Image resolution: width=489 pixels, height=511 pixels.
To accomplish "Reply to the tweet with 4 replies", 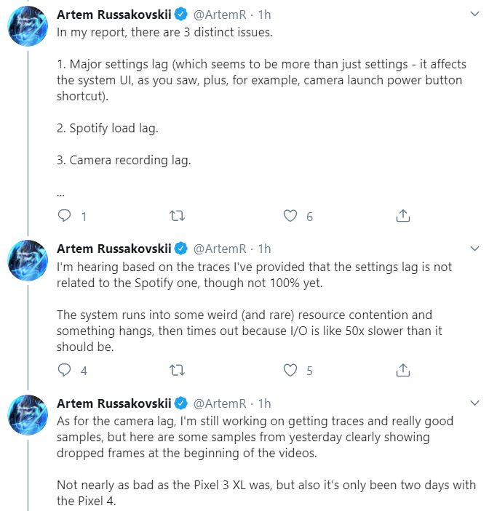I will 65,370.
